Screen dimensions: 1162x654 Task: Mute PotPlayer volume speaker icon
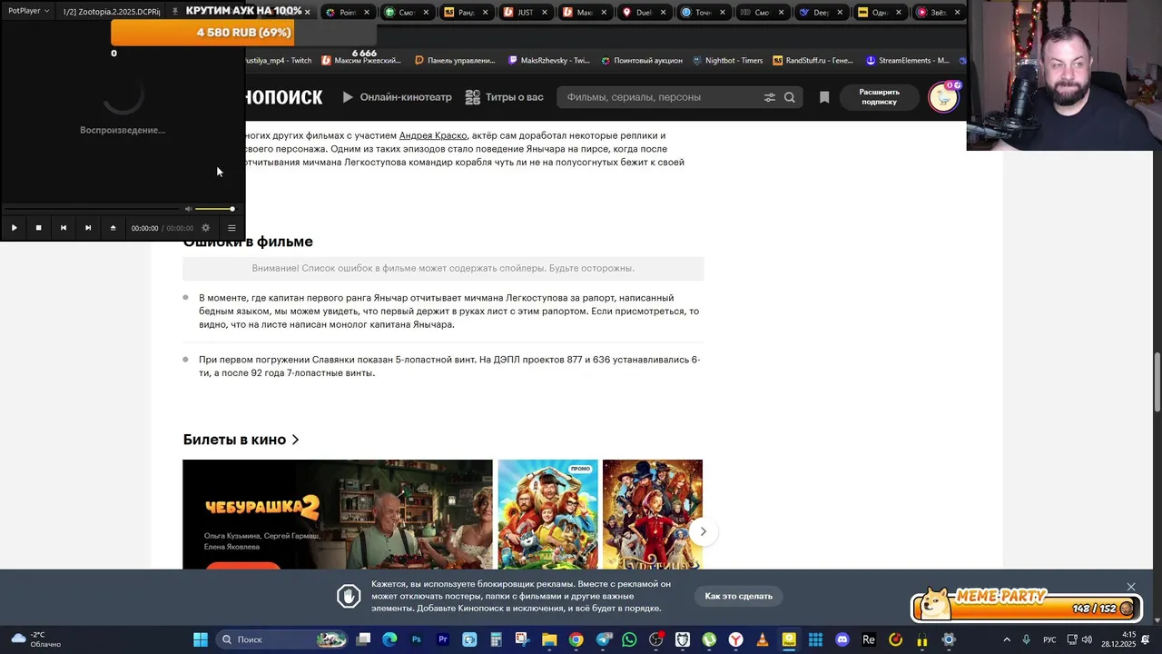click(x=188, y=209)
